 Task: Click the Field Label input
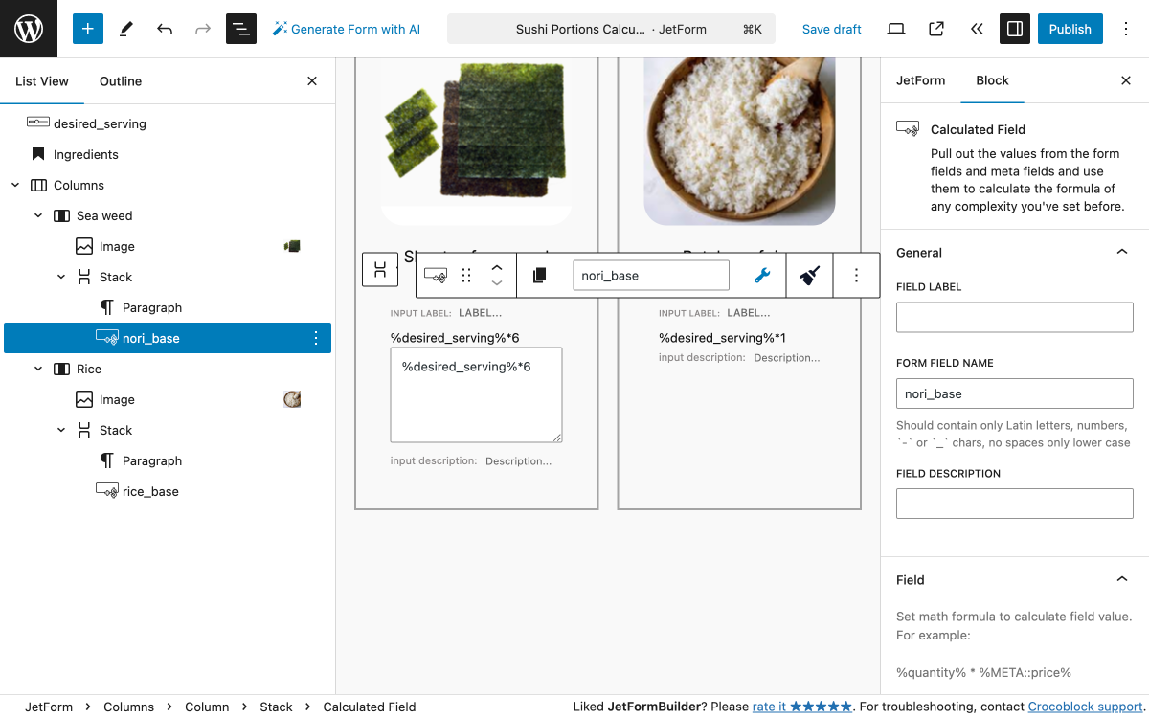pos(1015,317)
